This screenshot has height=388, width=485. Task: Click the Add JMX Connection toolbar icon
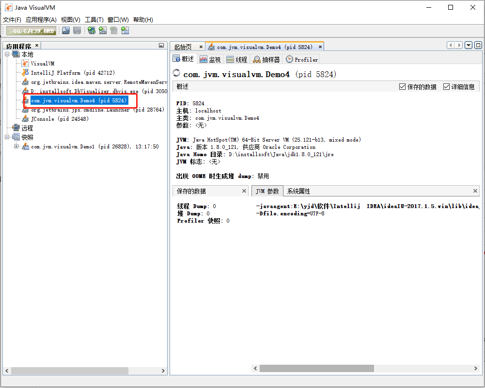[103, 31]
